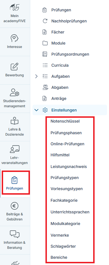109x265 pixels.
Task: Open Information & Beratung chat icon
Action: point(14,234)
